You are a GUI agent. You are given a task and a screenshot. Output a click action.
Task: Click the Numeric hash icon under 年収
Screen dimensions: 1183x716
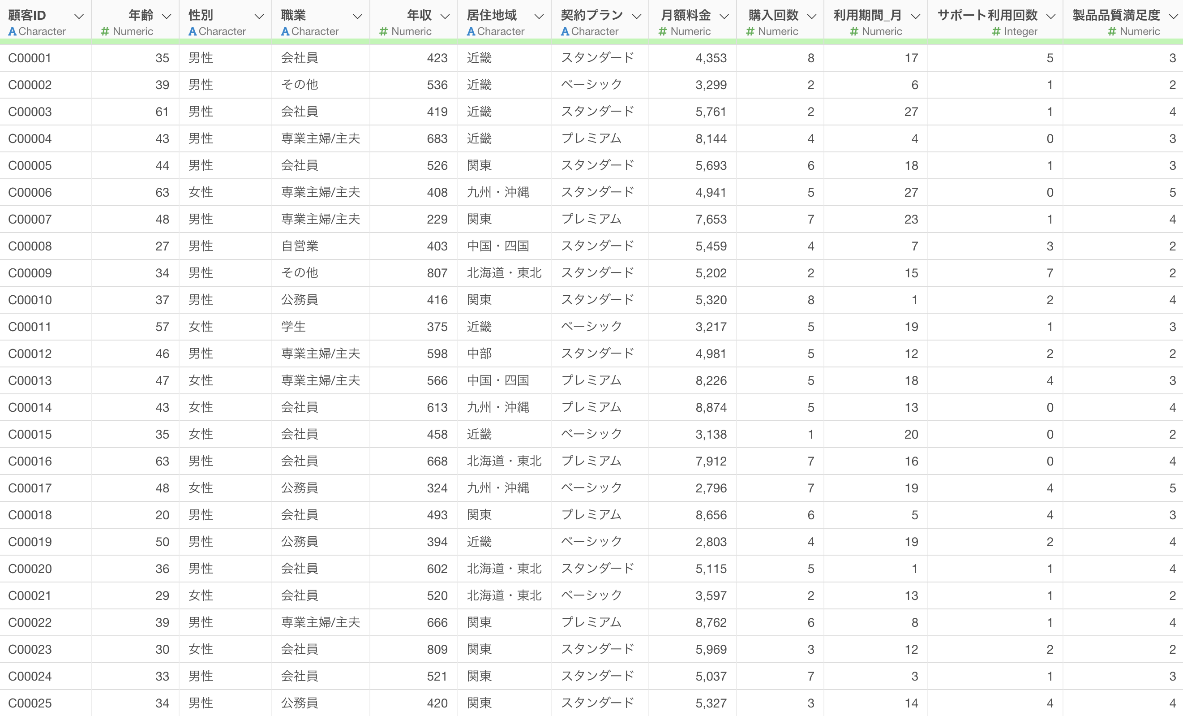(383, 32)
